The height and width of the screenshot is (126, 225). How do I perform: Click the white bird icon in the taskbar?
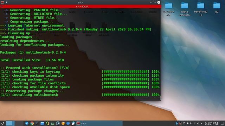73,123
